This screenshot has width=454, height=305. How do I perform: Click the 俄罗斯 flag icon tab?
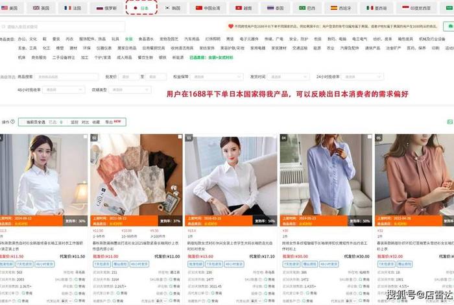tap(108, 8)
